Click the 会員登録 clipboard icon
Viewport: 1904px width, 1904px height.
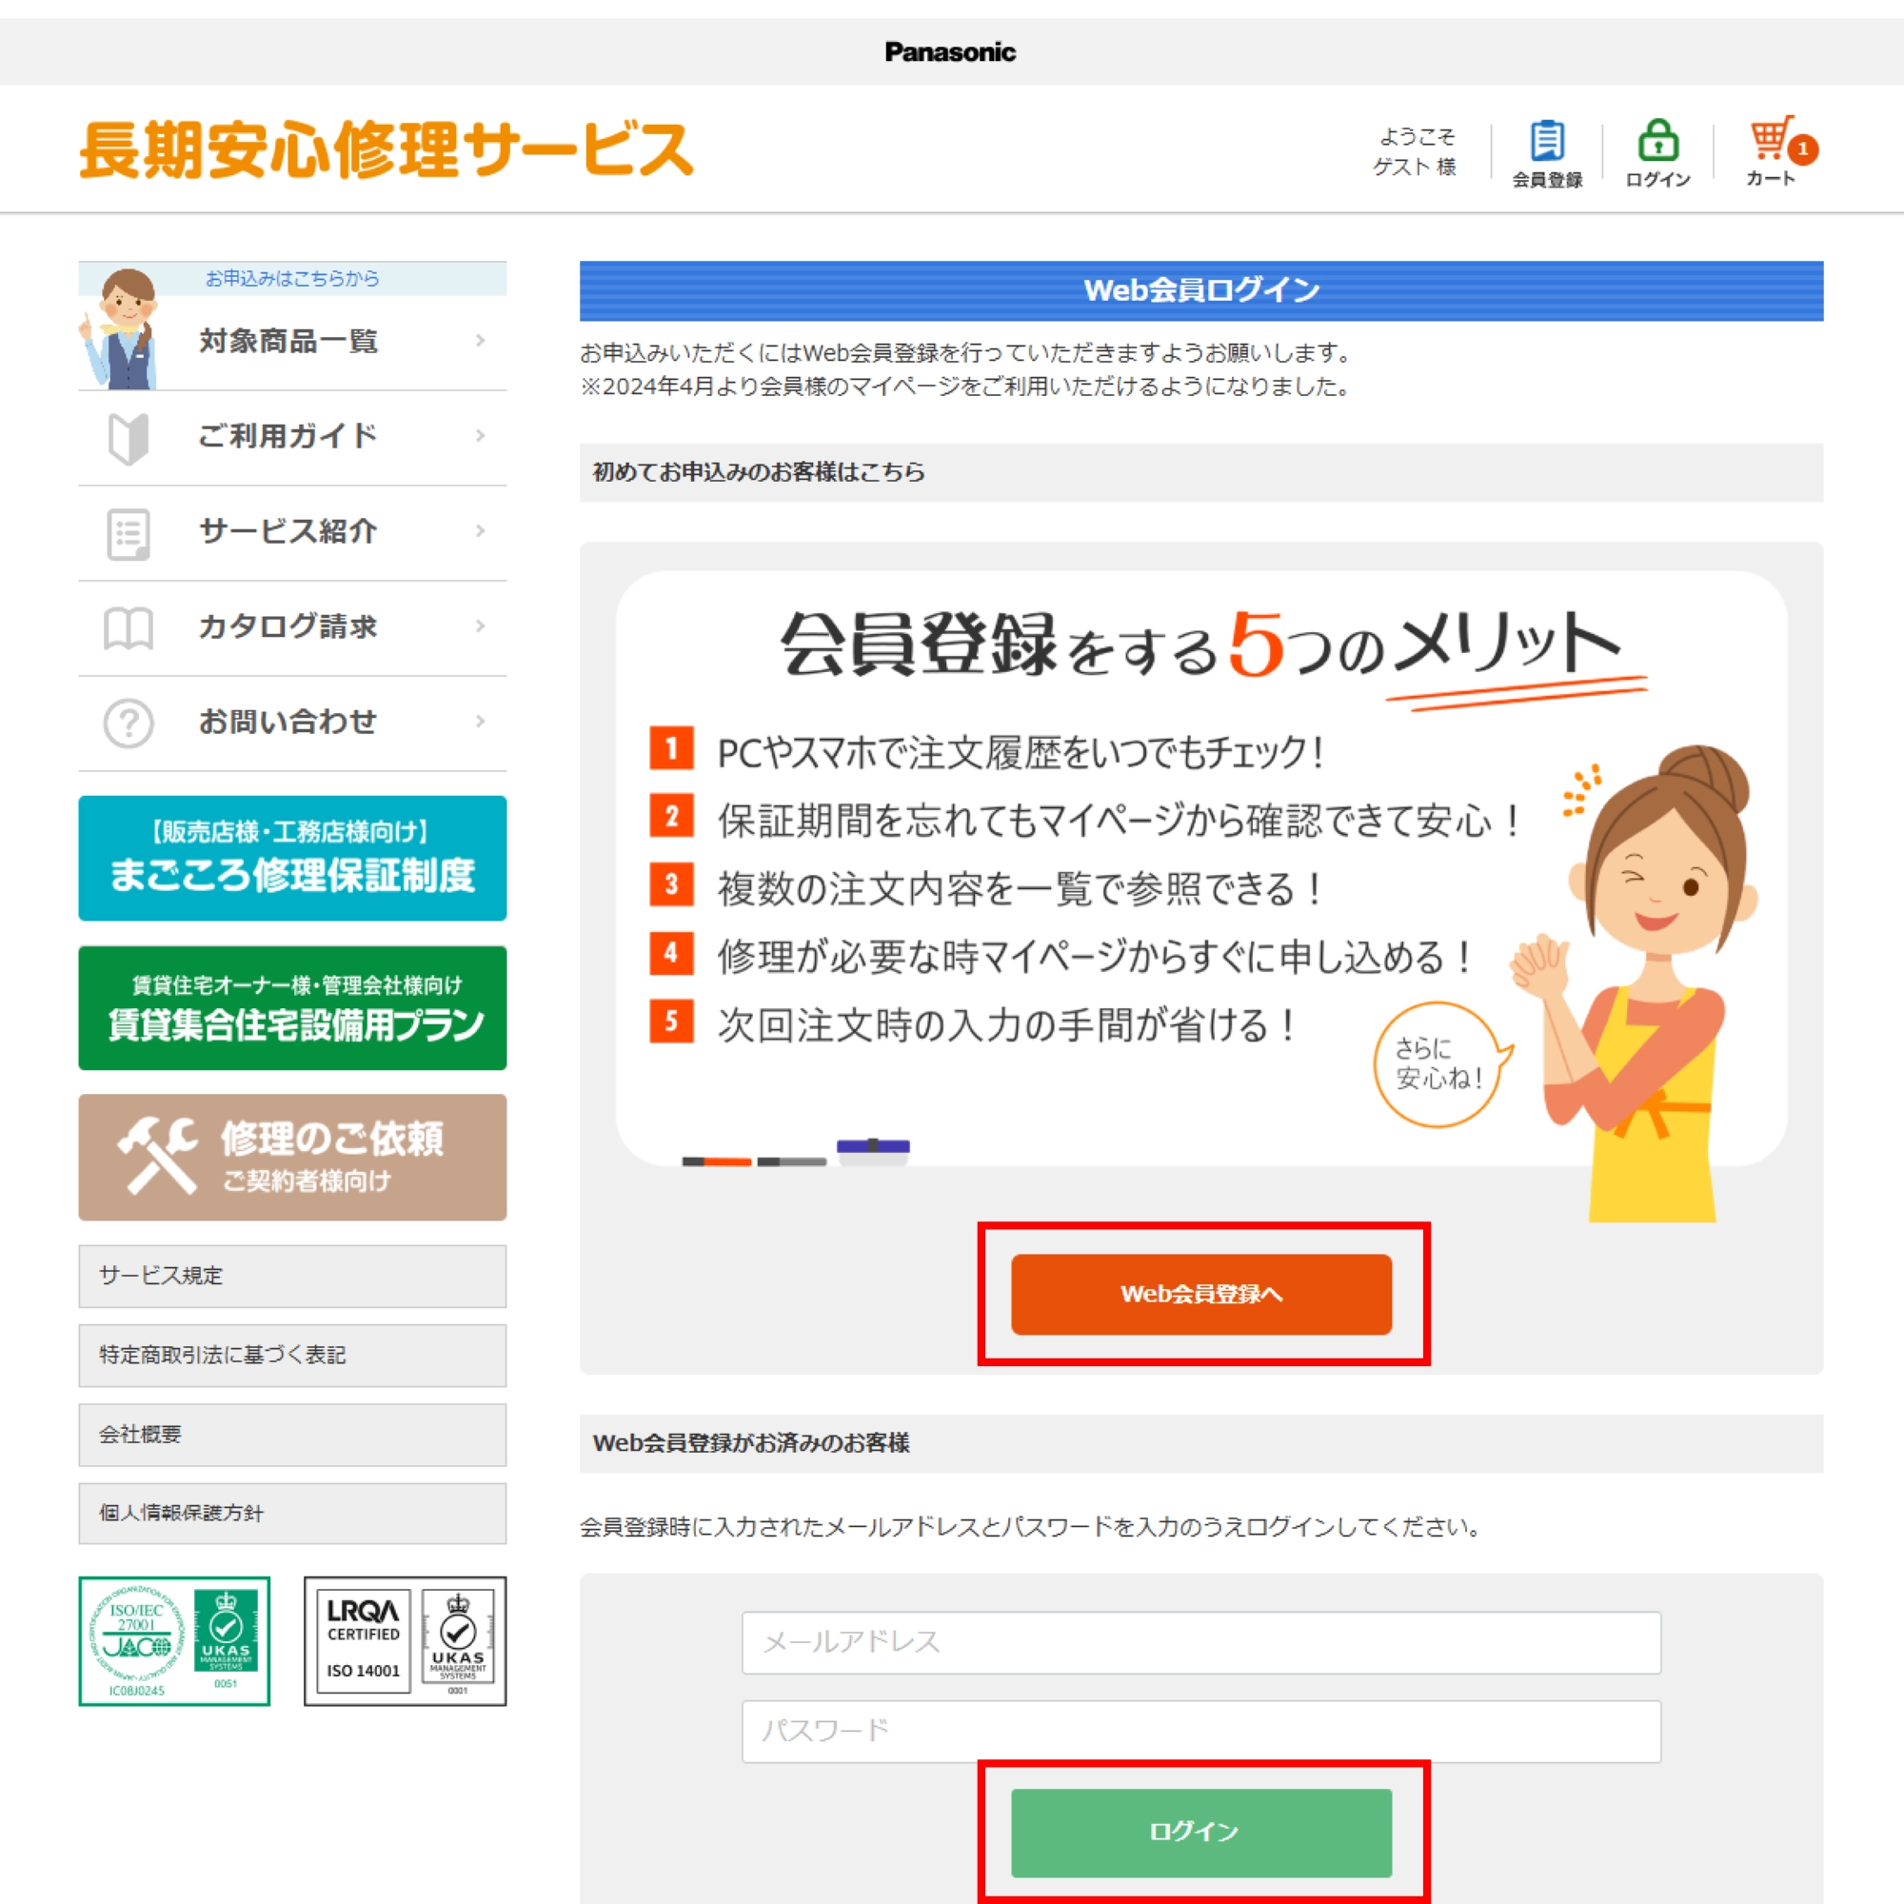coord(1546,141)
